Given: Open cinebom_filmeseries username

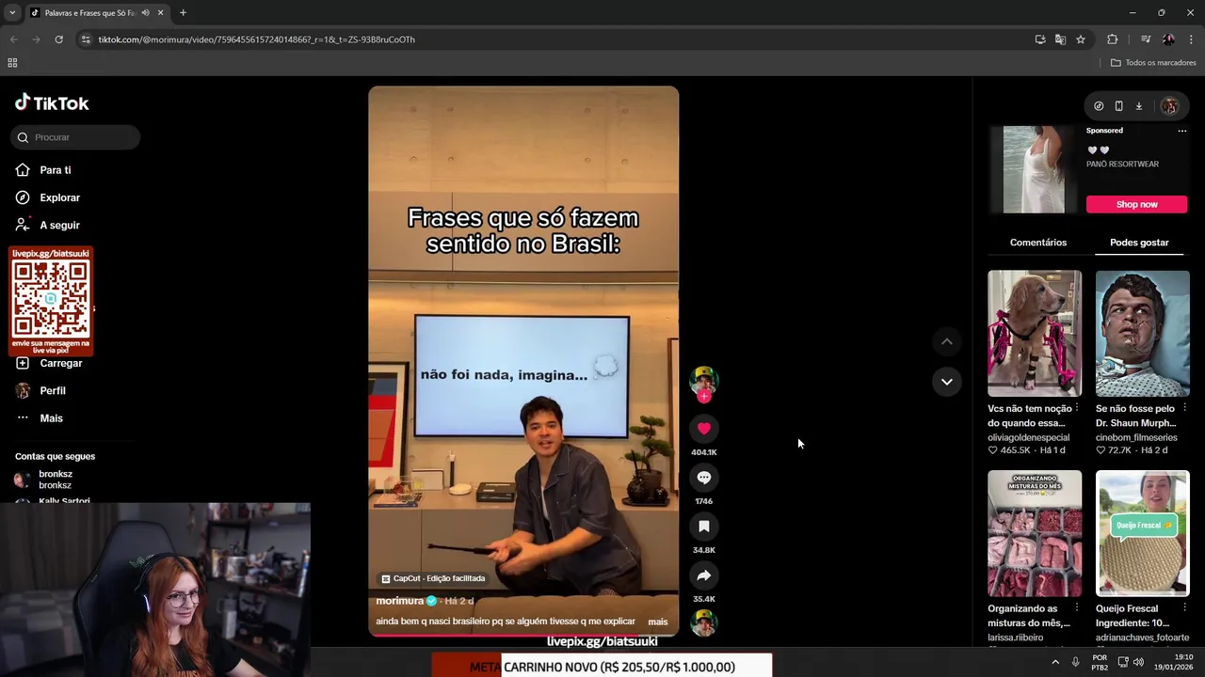Looking at the screenshot, I should click(1136, 437).
